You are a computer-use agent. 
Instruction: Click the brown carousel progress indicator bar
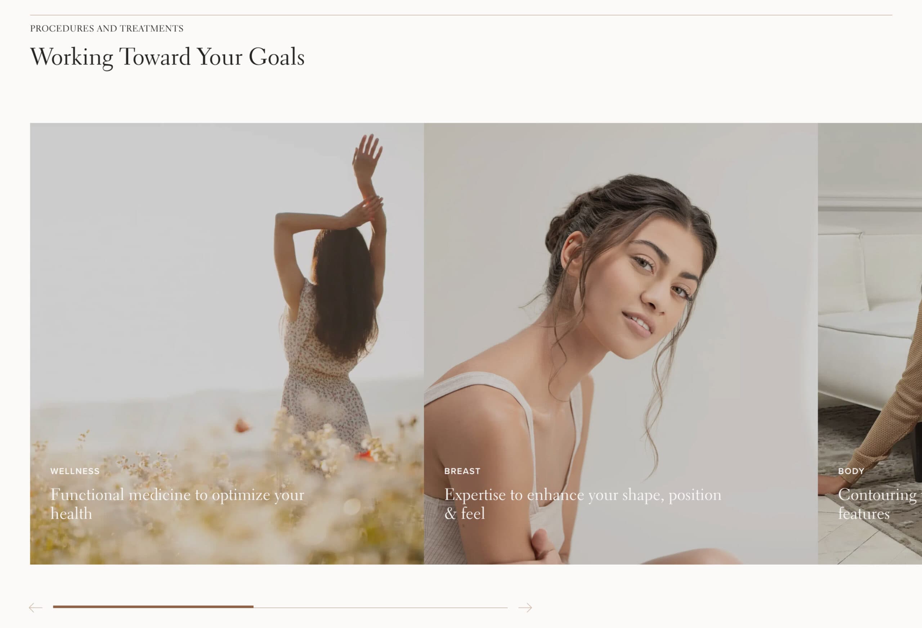153,607
